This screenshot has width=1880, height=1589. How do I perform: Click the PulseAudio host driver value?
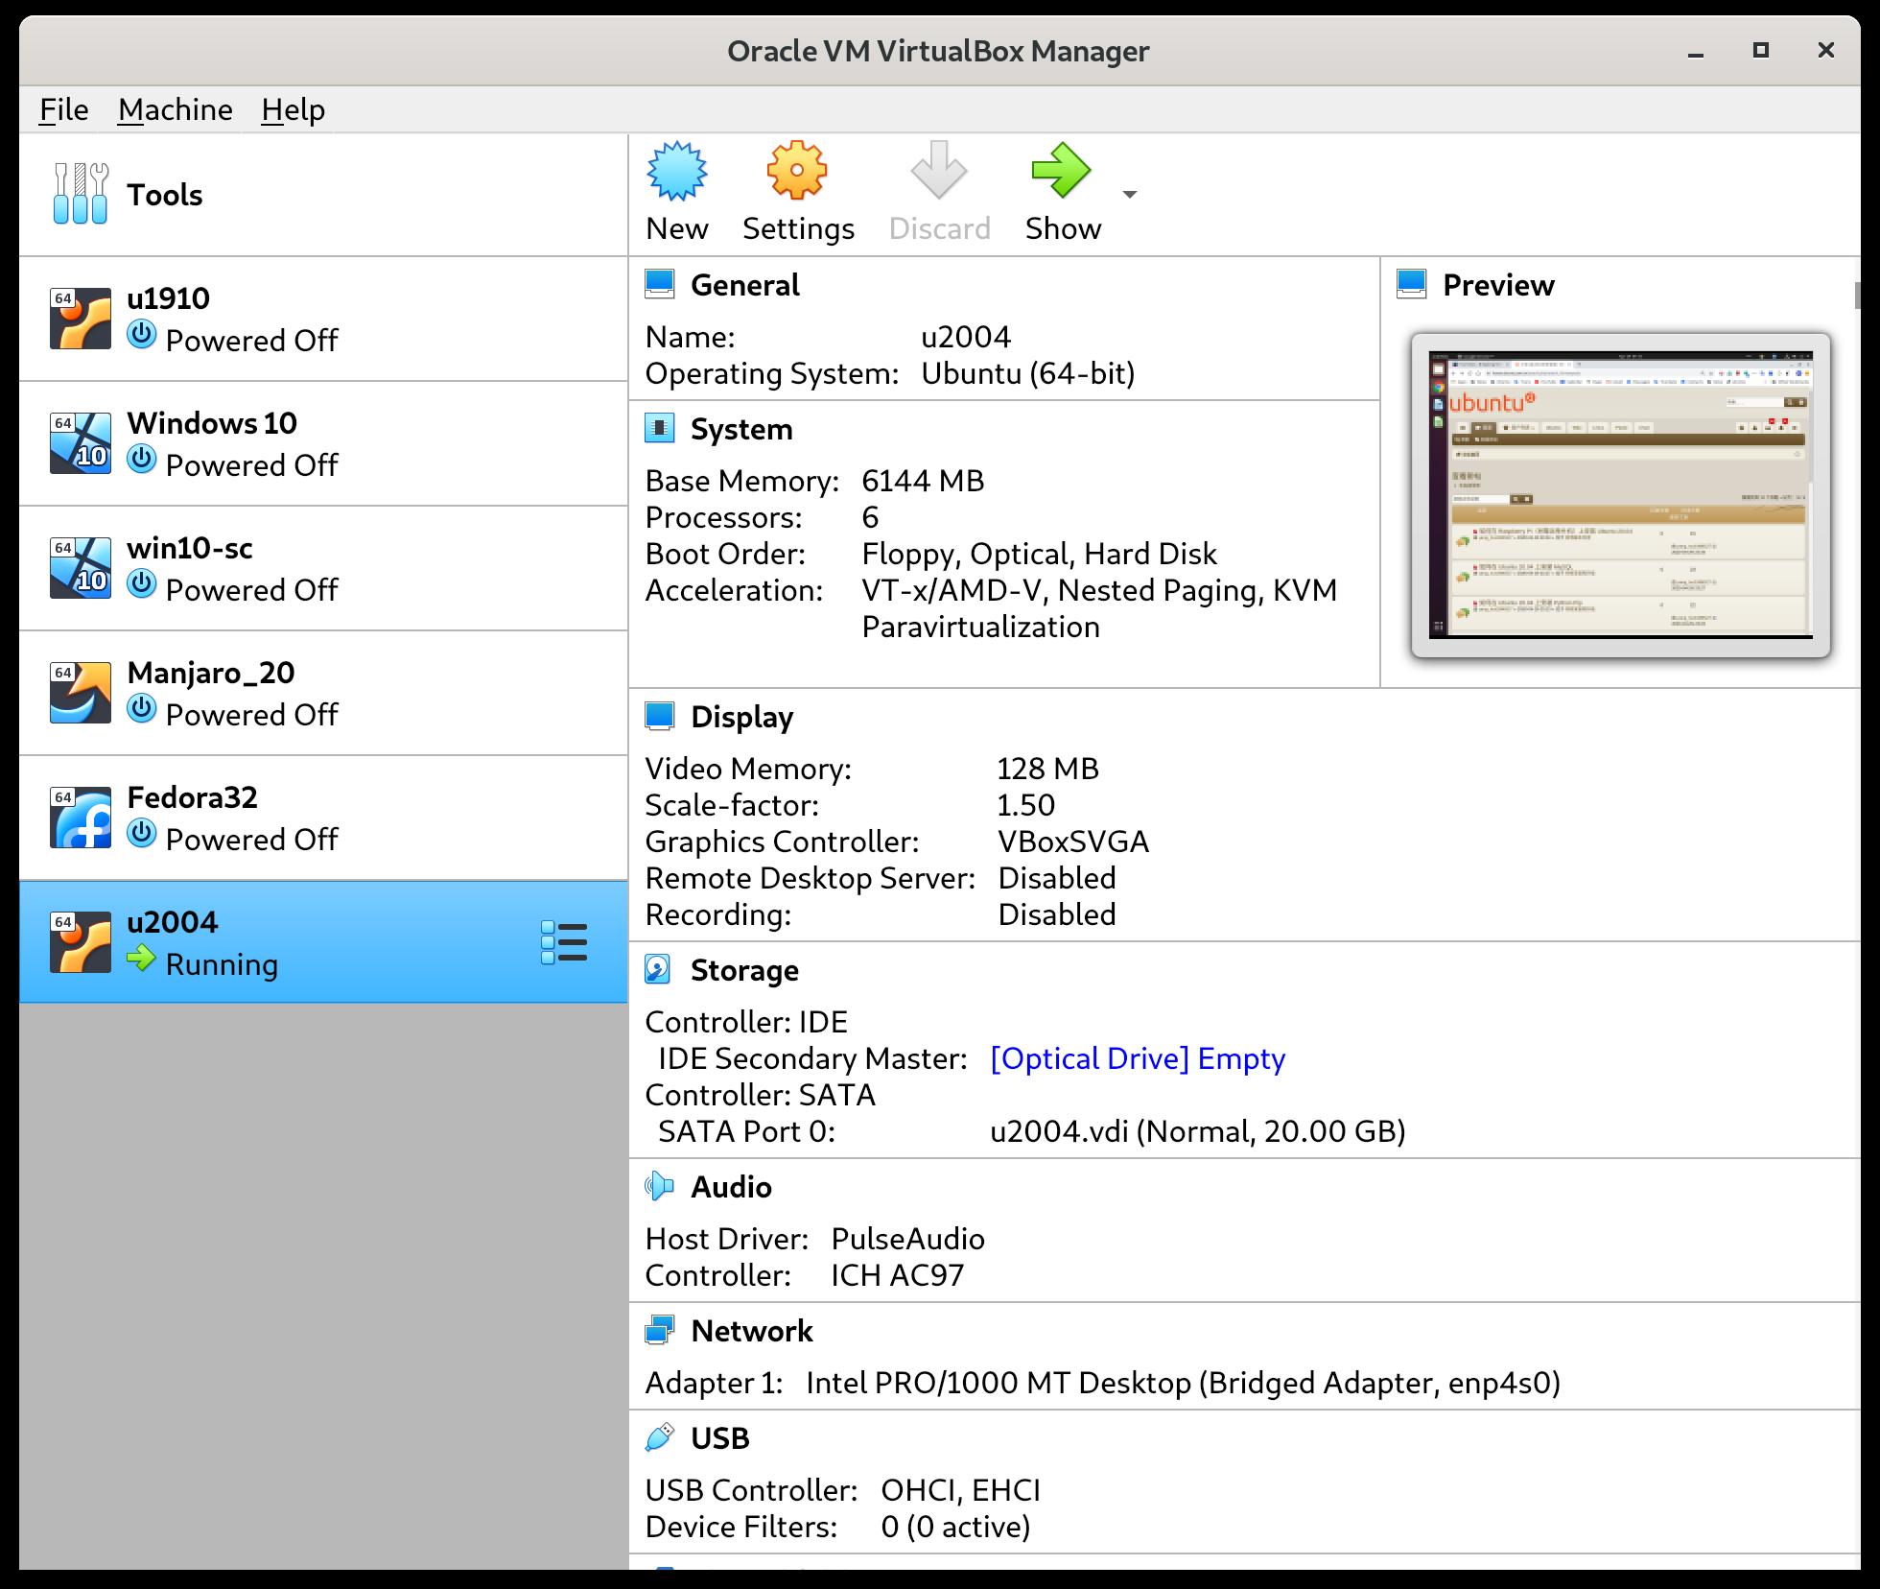coord(907,1239)
